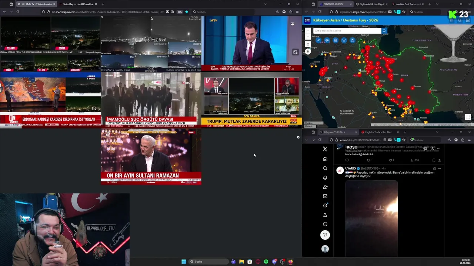The image size is (474, 266).
Task: Toggle bookmark star on X page
Action: pyautogui.click(x=404, y=140)
